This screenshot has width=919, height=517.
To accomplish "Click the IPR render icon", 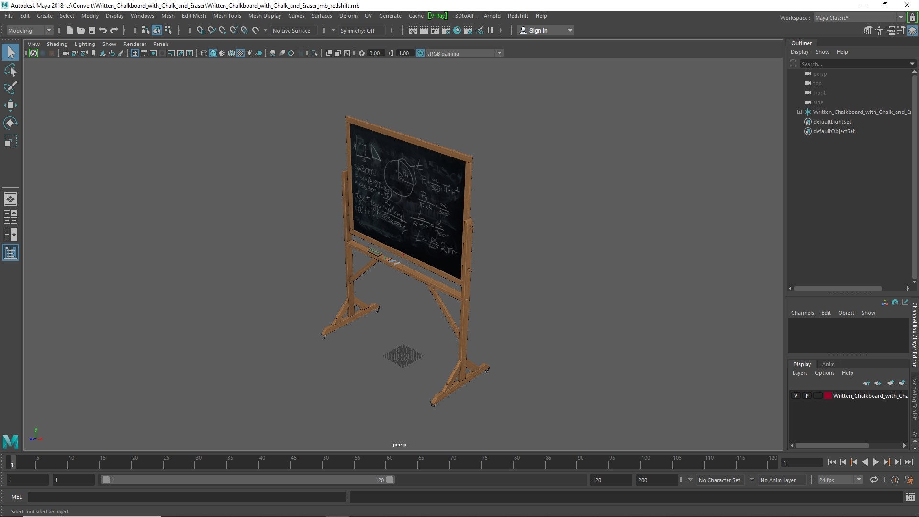I will tap(435, 30).
